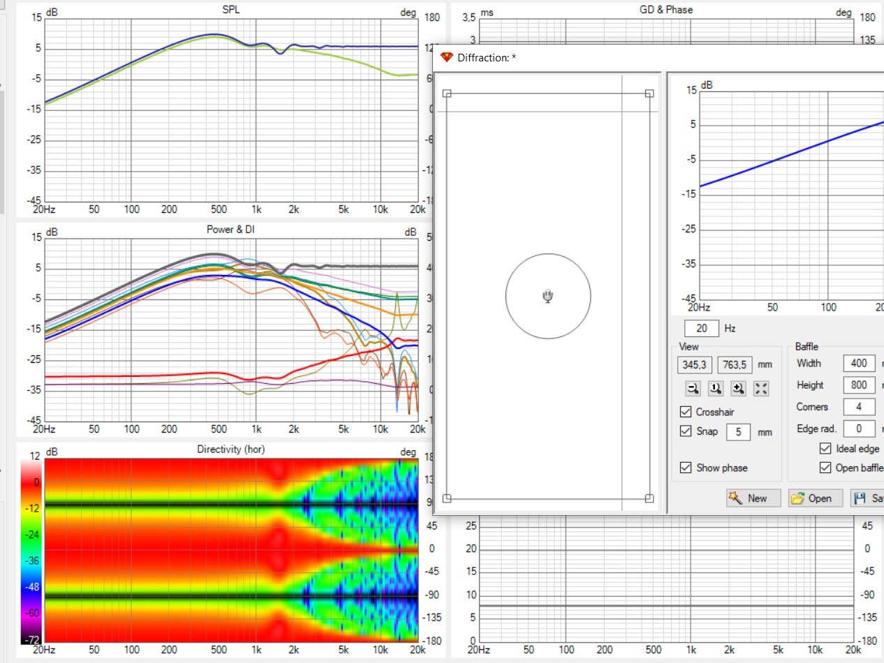Viewport: 884px width, 663px height.
Task: Click the bottom-right baffle corner handle
Action: (649, 498)
